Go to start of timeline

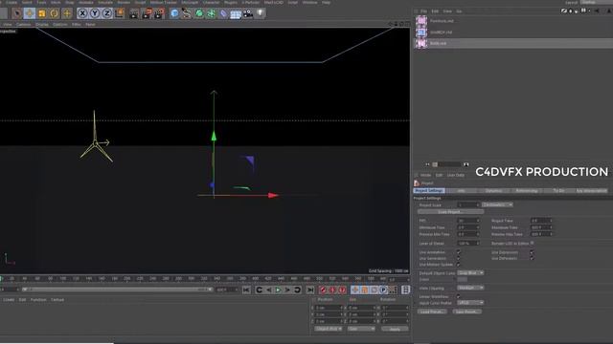(246, 290)
